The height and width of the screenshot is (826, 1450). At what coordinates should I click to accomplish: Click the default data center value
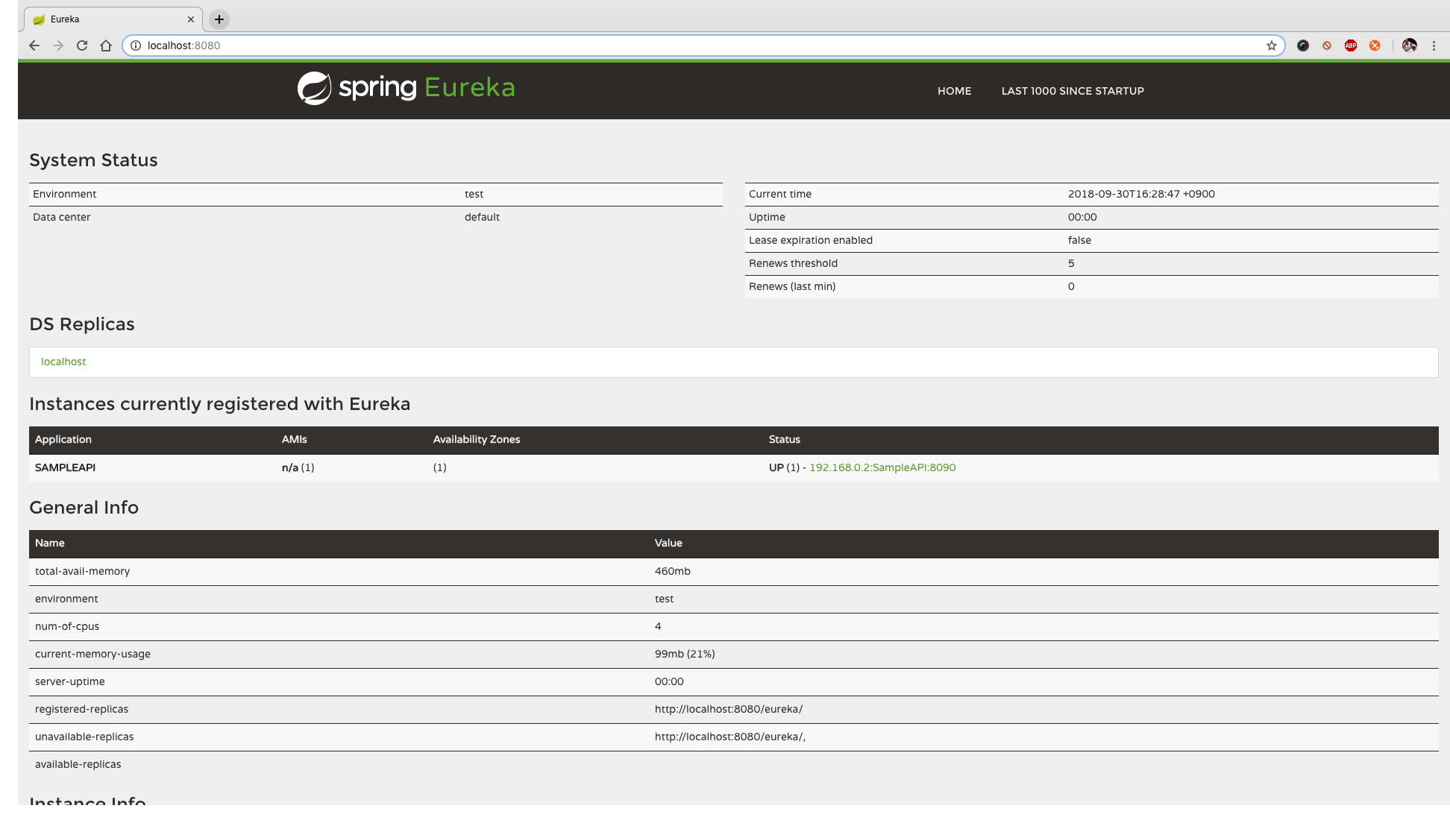coord(482,217)
